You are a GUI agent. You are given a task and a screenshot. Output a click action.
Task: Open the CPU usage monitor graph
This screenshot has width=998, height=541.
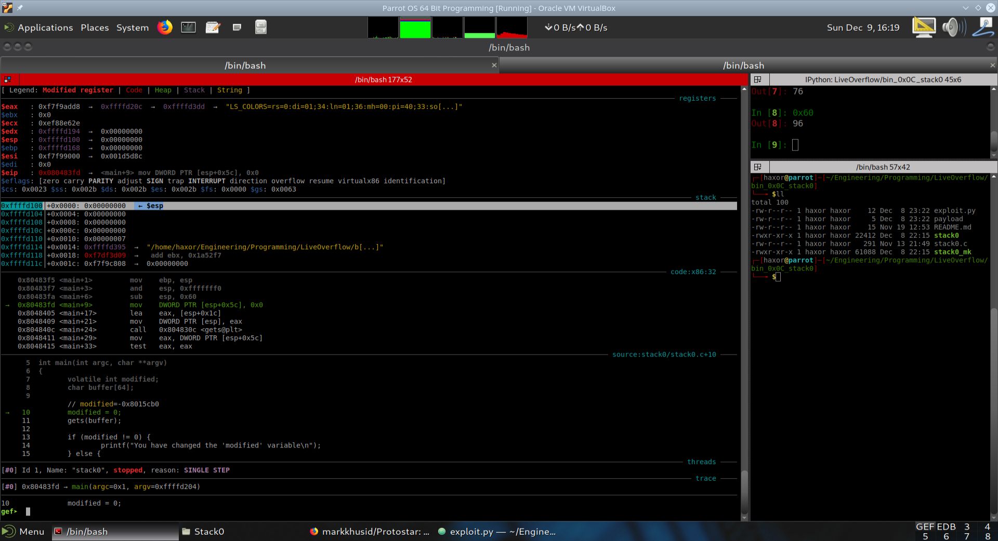[x=383, y=28]
